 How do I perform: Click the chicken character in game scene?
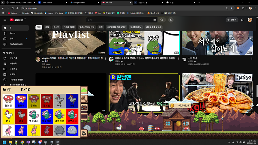(x=119, y=127)
